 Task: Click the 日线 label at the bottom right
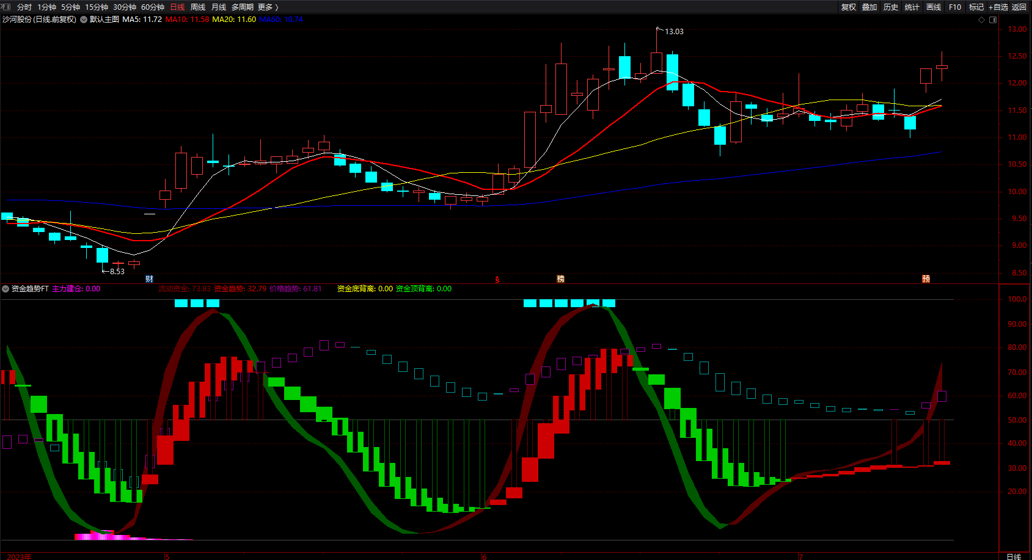click(x=1014, y=556)
